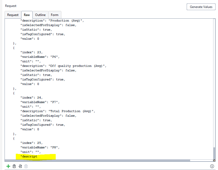Open the Outline tab

coord(40,15)
